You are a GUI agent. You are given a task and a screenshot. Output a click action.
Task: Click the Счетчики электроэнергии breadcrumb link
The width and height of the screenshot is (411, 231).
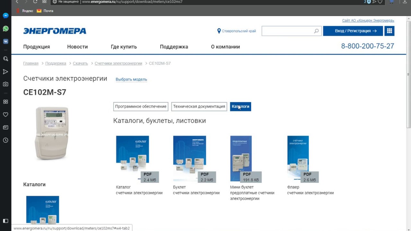click(x=118, y=64)
